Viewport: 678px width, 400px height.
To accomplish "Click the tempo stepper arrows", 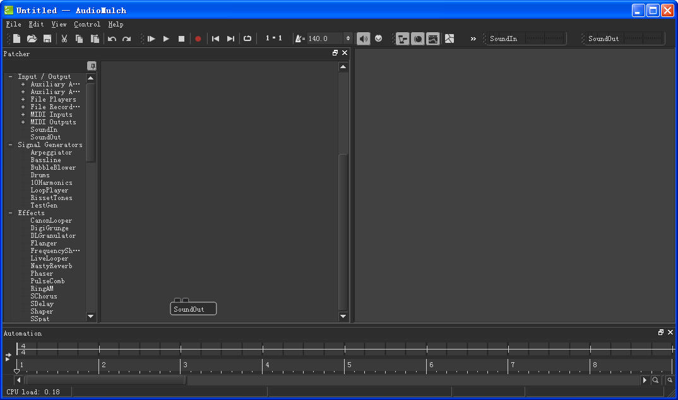I will [x=348, y=38].
